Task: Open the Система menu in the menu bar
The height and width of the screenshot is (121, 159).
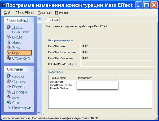Action: [x=45, y=13]
